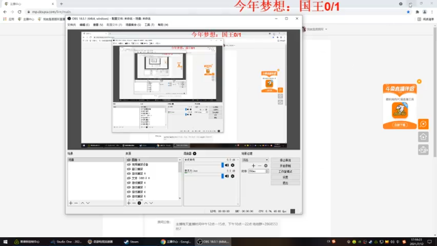Viewport: 437px width, 246px height.
Task: Open source properties gear under the sources list
Action: pos(139,203)
